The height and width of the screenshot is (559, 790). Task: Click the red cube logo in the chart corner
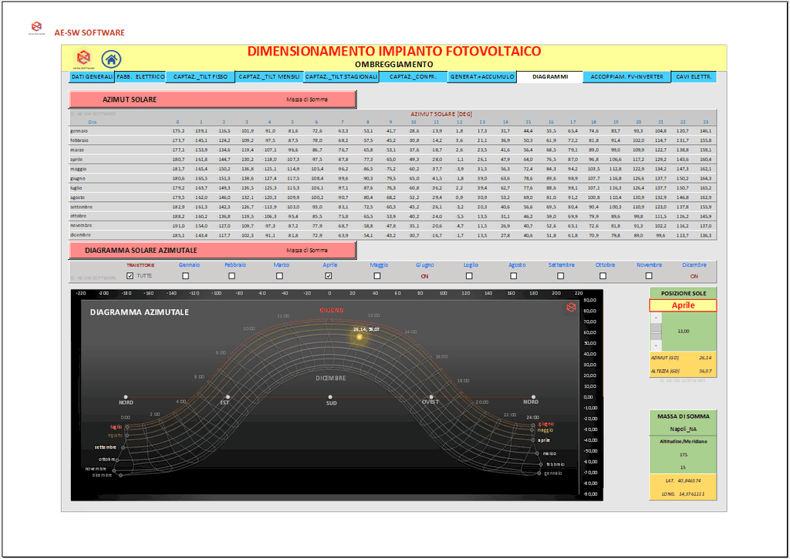pos(572,307)
